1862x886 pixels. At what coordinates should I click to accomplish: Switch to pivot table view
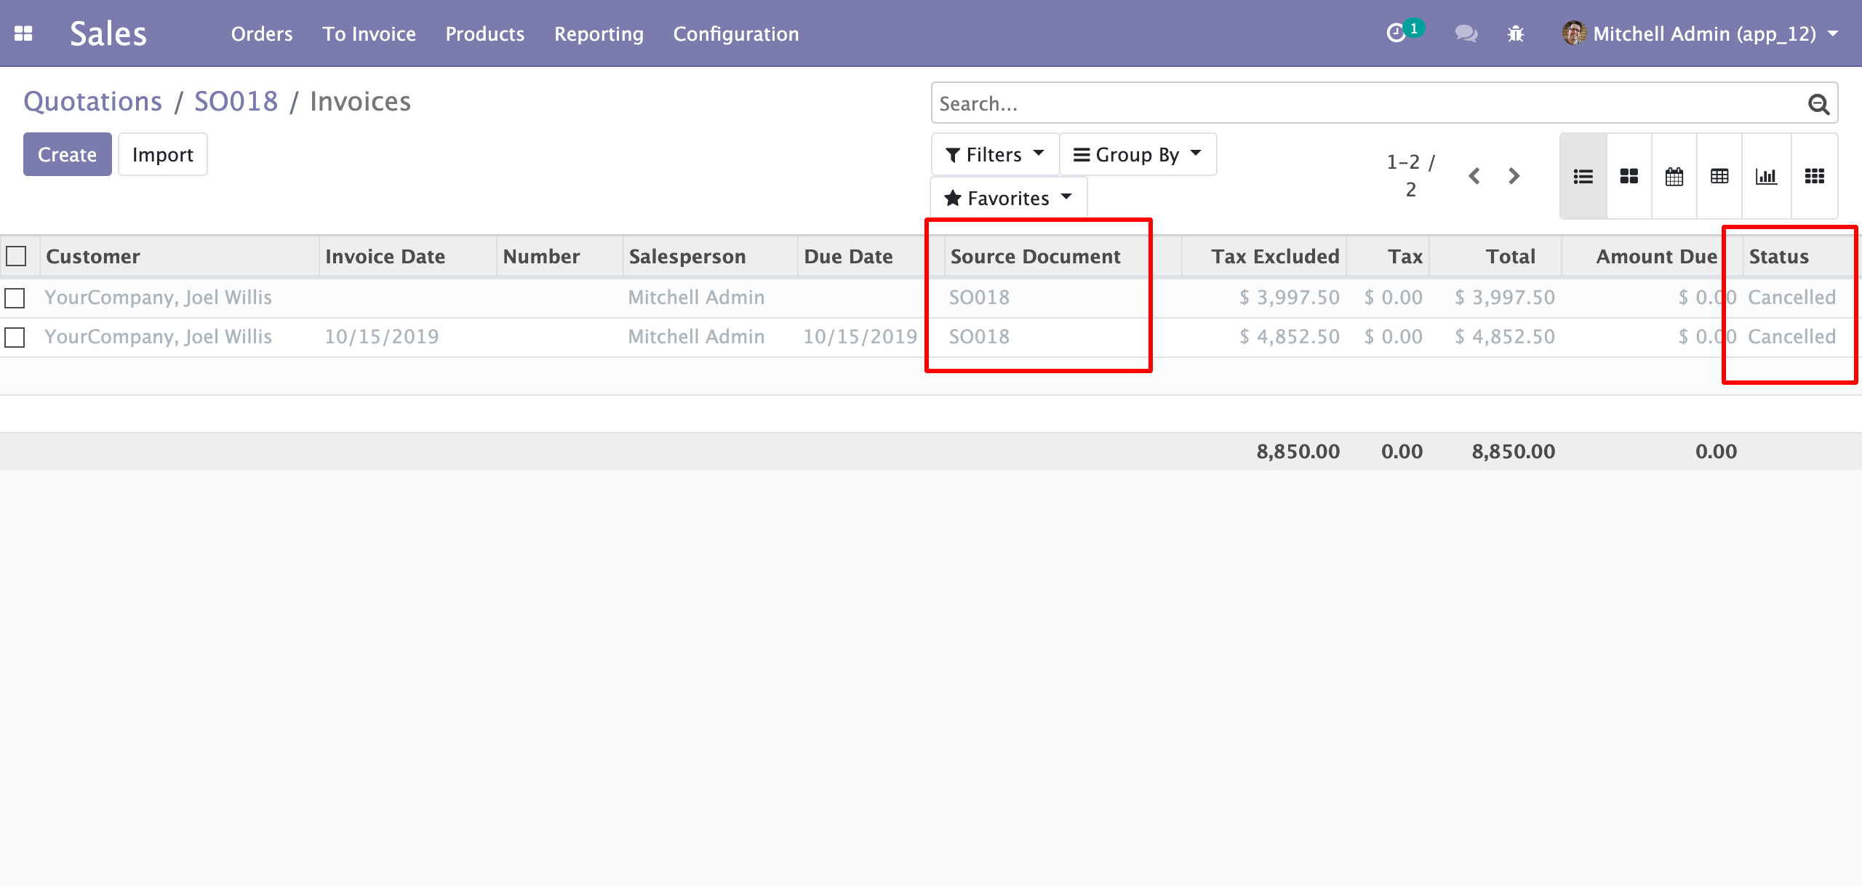coord(1719,176)
